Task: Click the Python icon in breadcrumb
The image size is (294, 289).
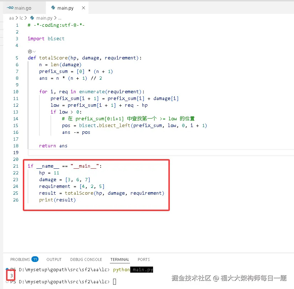Action: pos(32,18)
